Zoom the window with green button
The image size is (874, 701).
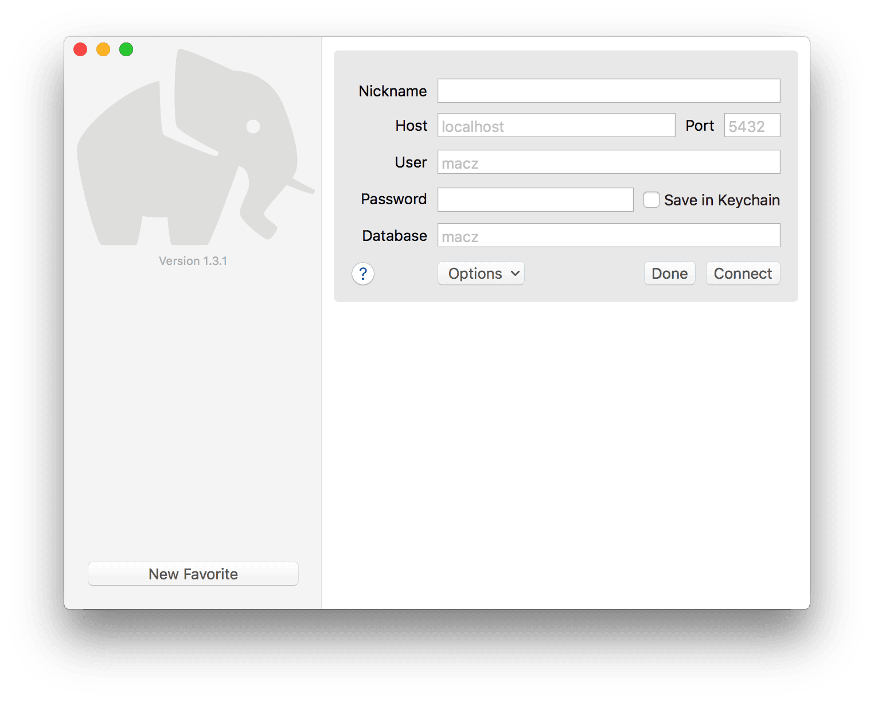click(x=126, y=50)
